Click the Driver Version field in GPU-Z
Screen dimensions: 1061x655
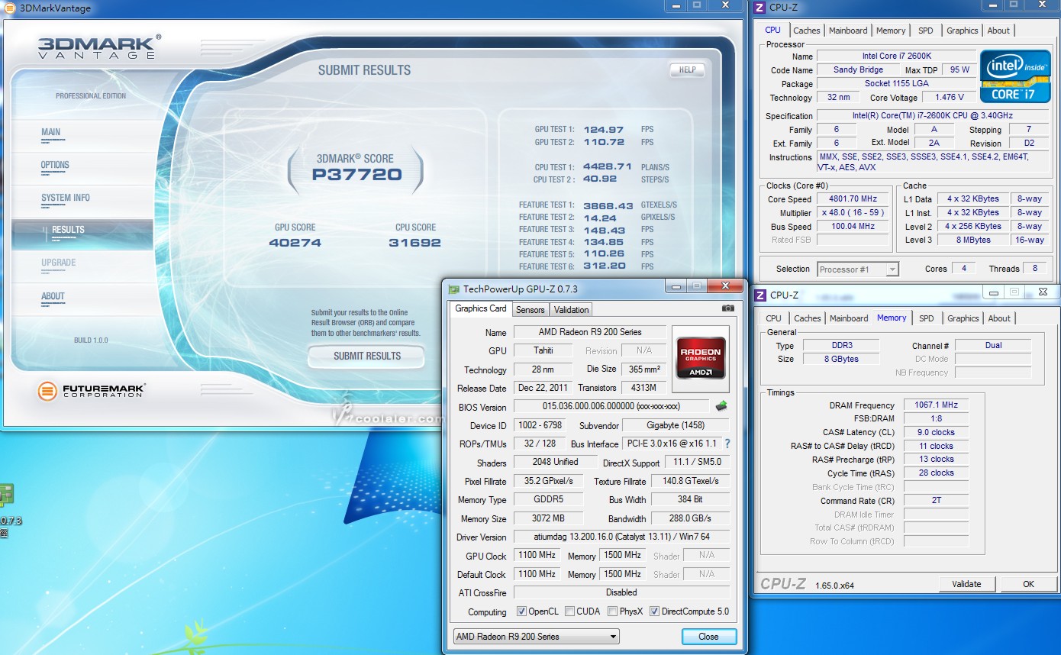[621, 537]
